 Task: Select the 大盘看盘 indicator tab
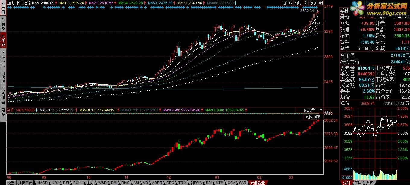click(x=257, y=183)
